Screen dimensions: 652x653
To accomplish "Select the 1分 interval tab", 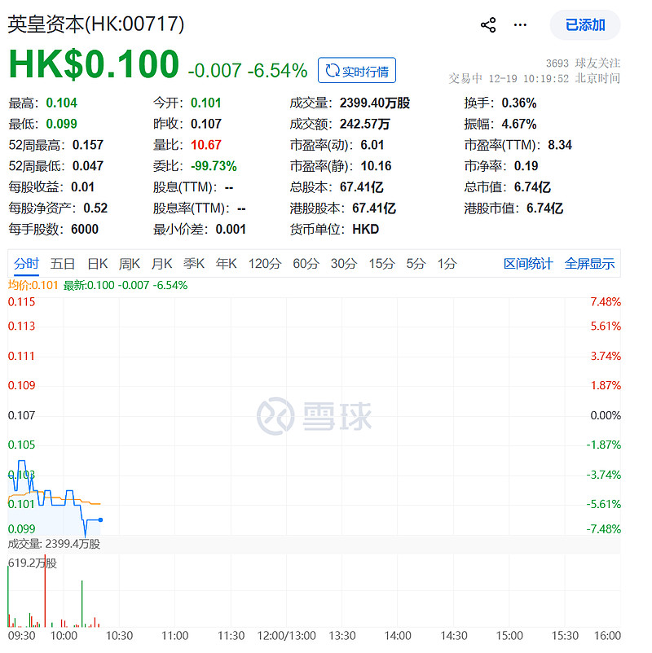I will [447, 264].
